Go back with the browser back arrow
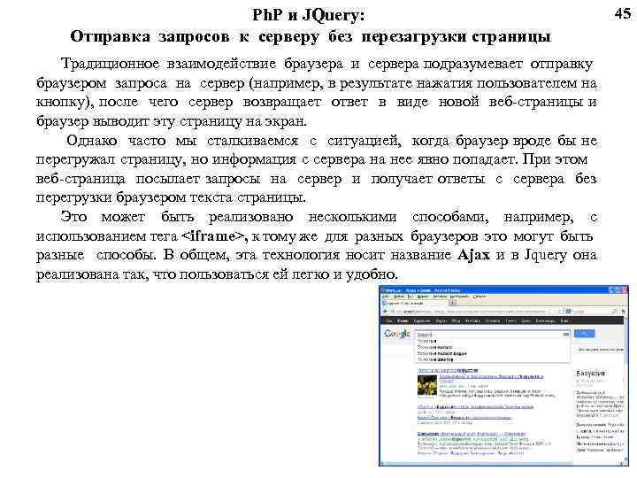This screenshot has width=637, height=478. click(x=385, y=311)
